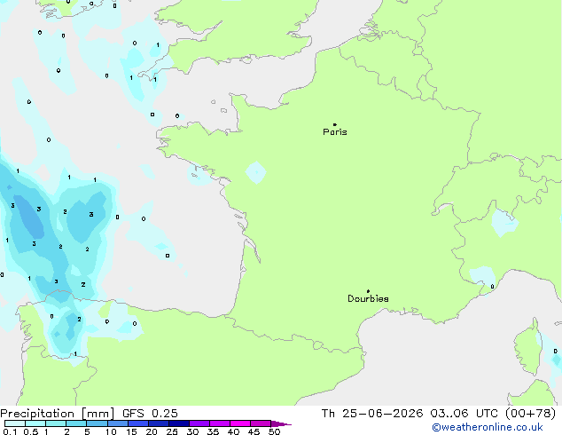Click the '50' legend scale number

[274, 431]
